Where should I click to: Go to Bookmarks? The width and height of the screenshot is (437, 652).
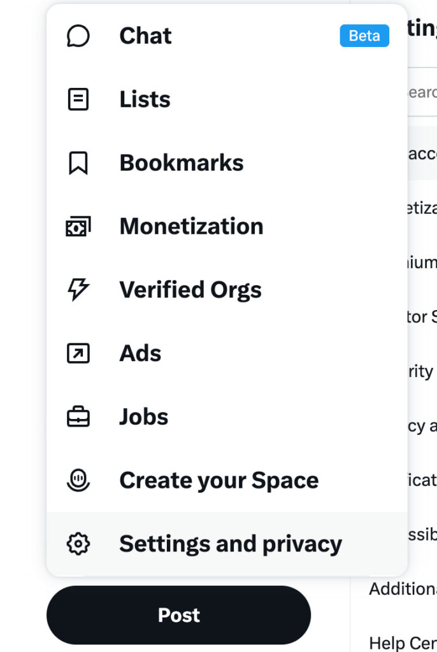[181, 163]
